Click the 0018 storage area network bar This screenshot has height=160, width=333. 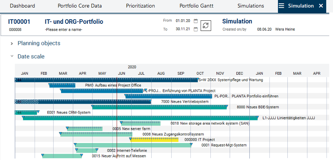(x=140, y=123)
